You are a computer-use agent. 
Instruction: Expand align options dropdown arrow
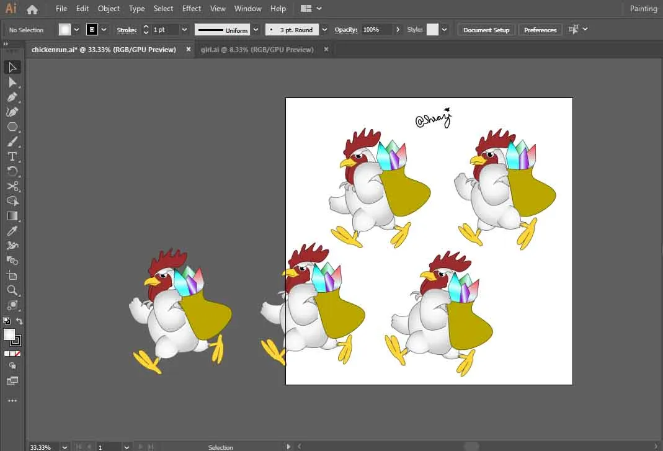pos(585,29)
